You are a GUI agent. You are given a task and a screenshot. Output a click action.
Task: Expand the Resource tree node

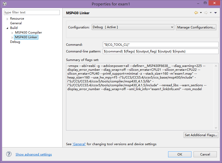(8, 19)
